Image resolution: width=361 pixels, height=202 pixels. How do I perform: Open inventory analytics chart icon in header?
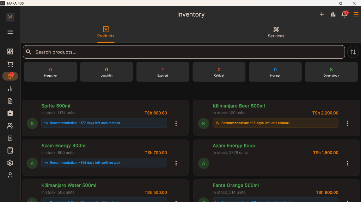coord(333,14)
